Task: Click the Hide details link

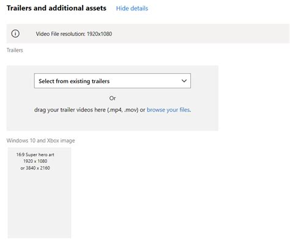Action: [132, 9]
